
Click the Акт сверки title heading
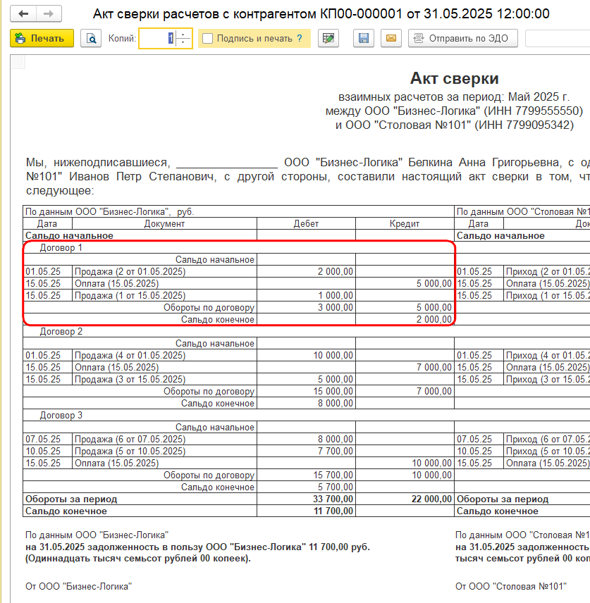point(454,78)
